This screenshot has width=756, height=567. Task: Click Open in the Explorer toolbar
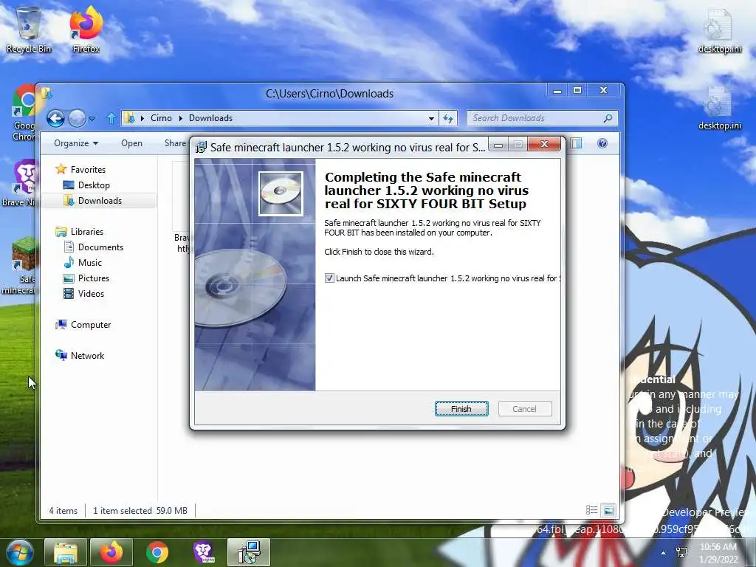tap(131, 143)
